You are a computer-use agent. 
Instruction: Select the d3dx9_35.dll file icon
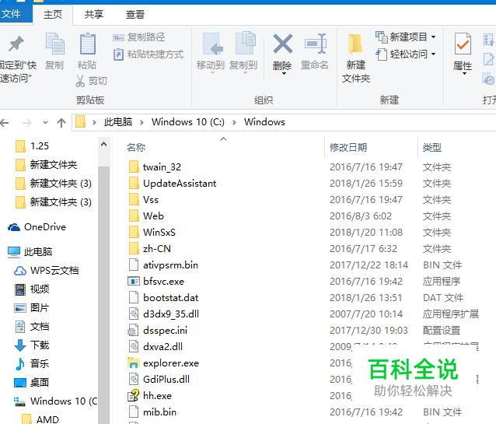[x=134, y=314]
